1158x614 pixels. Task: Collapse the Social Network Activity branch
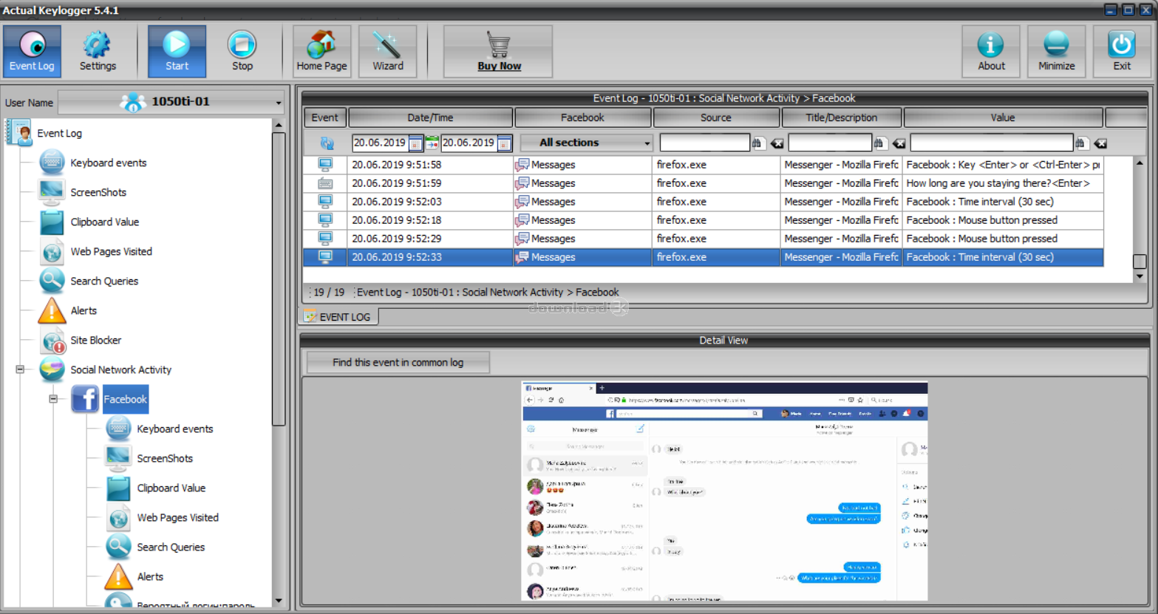pos(20,369)
